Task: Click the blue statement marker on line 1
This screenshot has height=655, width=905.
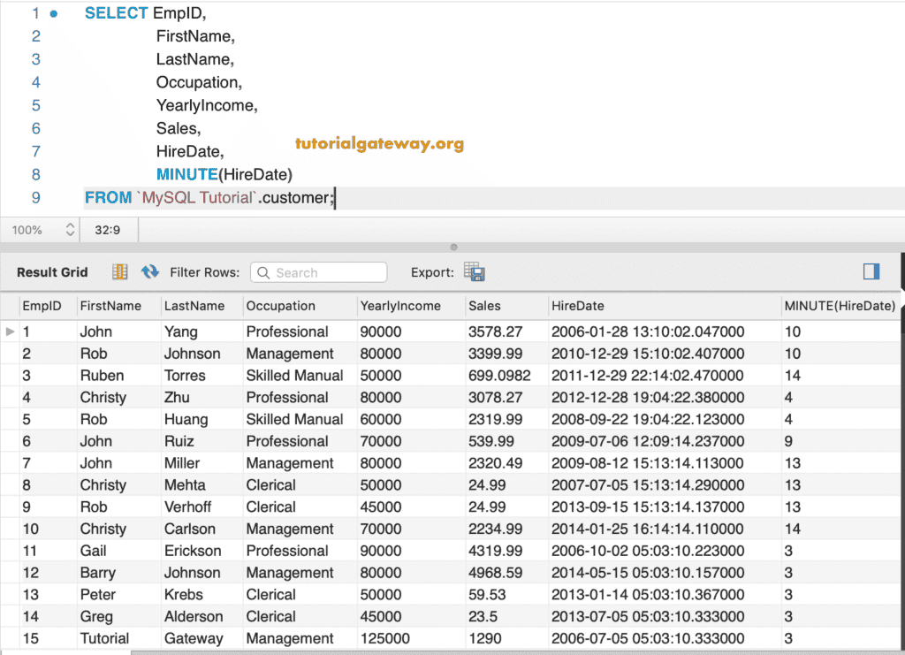Action: tap(54, 14)
